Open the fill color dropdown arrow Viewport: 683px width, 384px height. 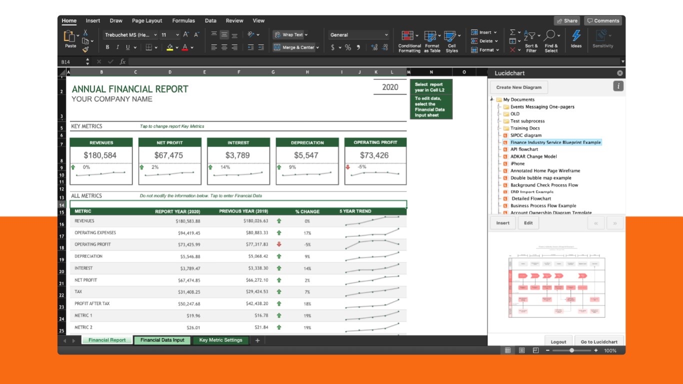click(177, 47)
